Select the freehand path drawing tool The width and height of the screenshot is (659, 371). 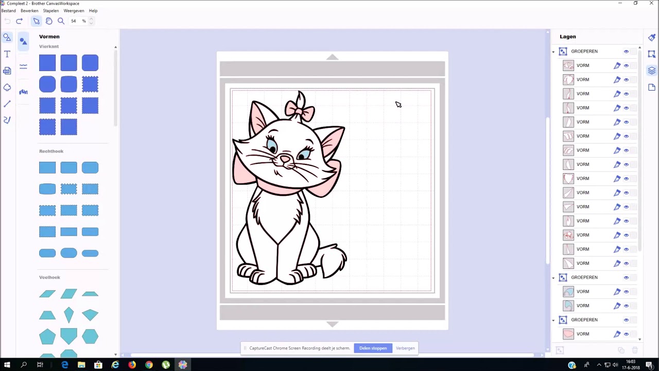(x=7, y=120)
